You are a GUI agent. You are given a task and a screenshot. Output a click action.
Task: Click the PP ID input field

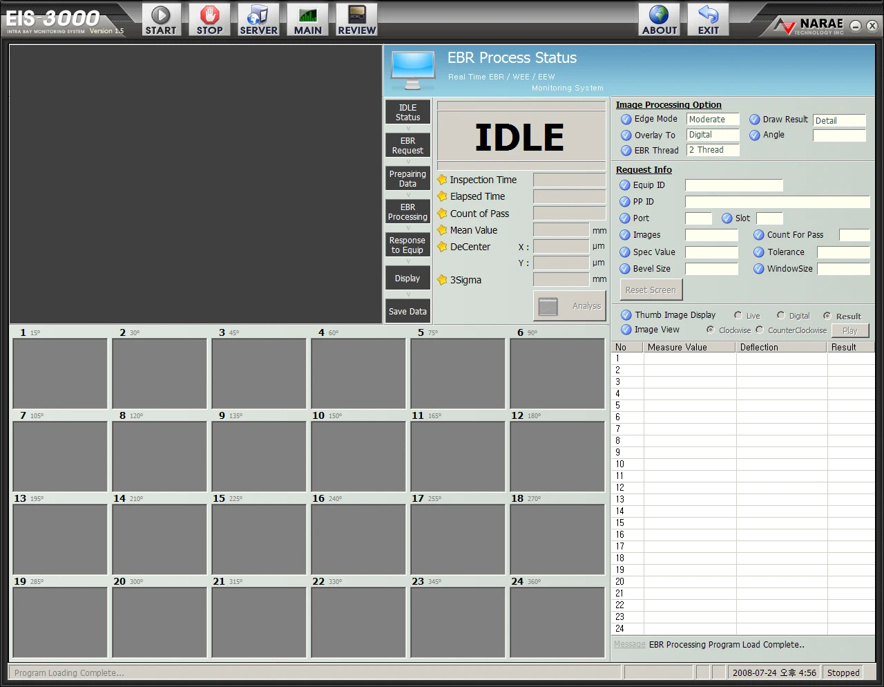click(778, 202)
